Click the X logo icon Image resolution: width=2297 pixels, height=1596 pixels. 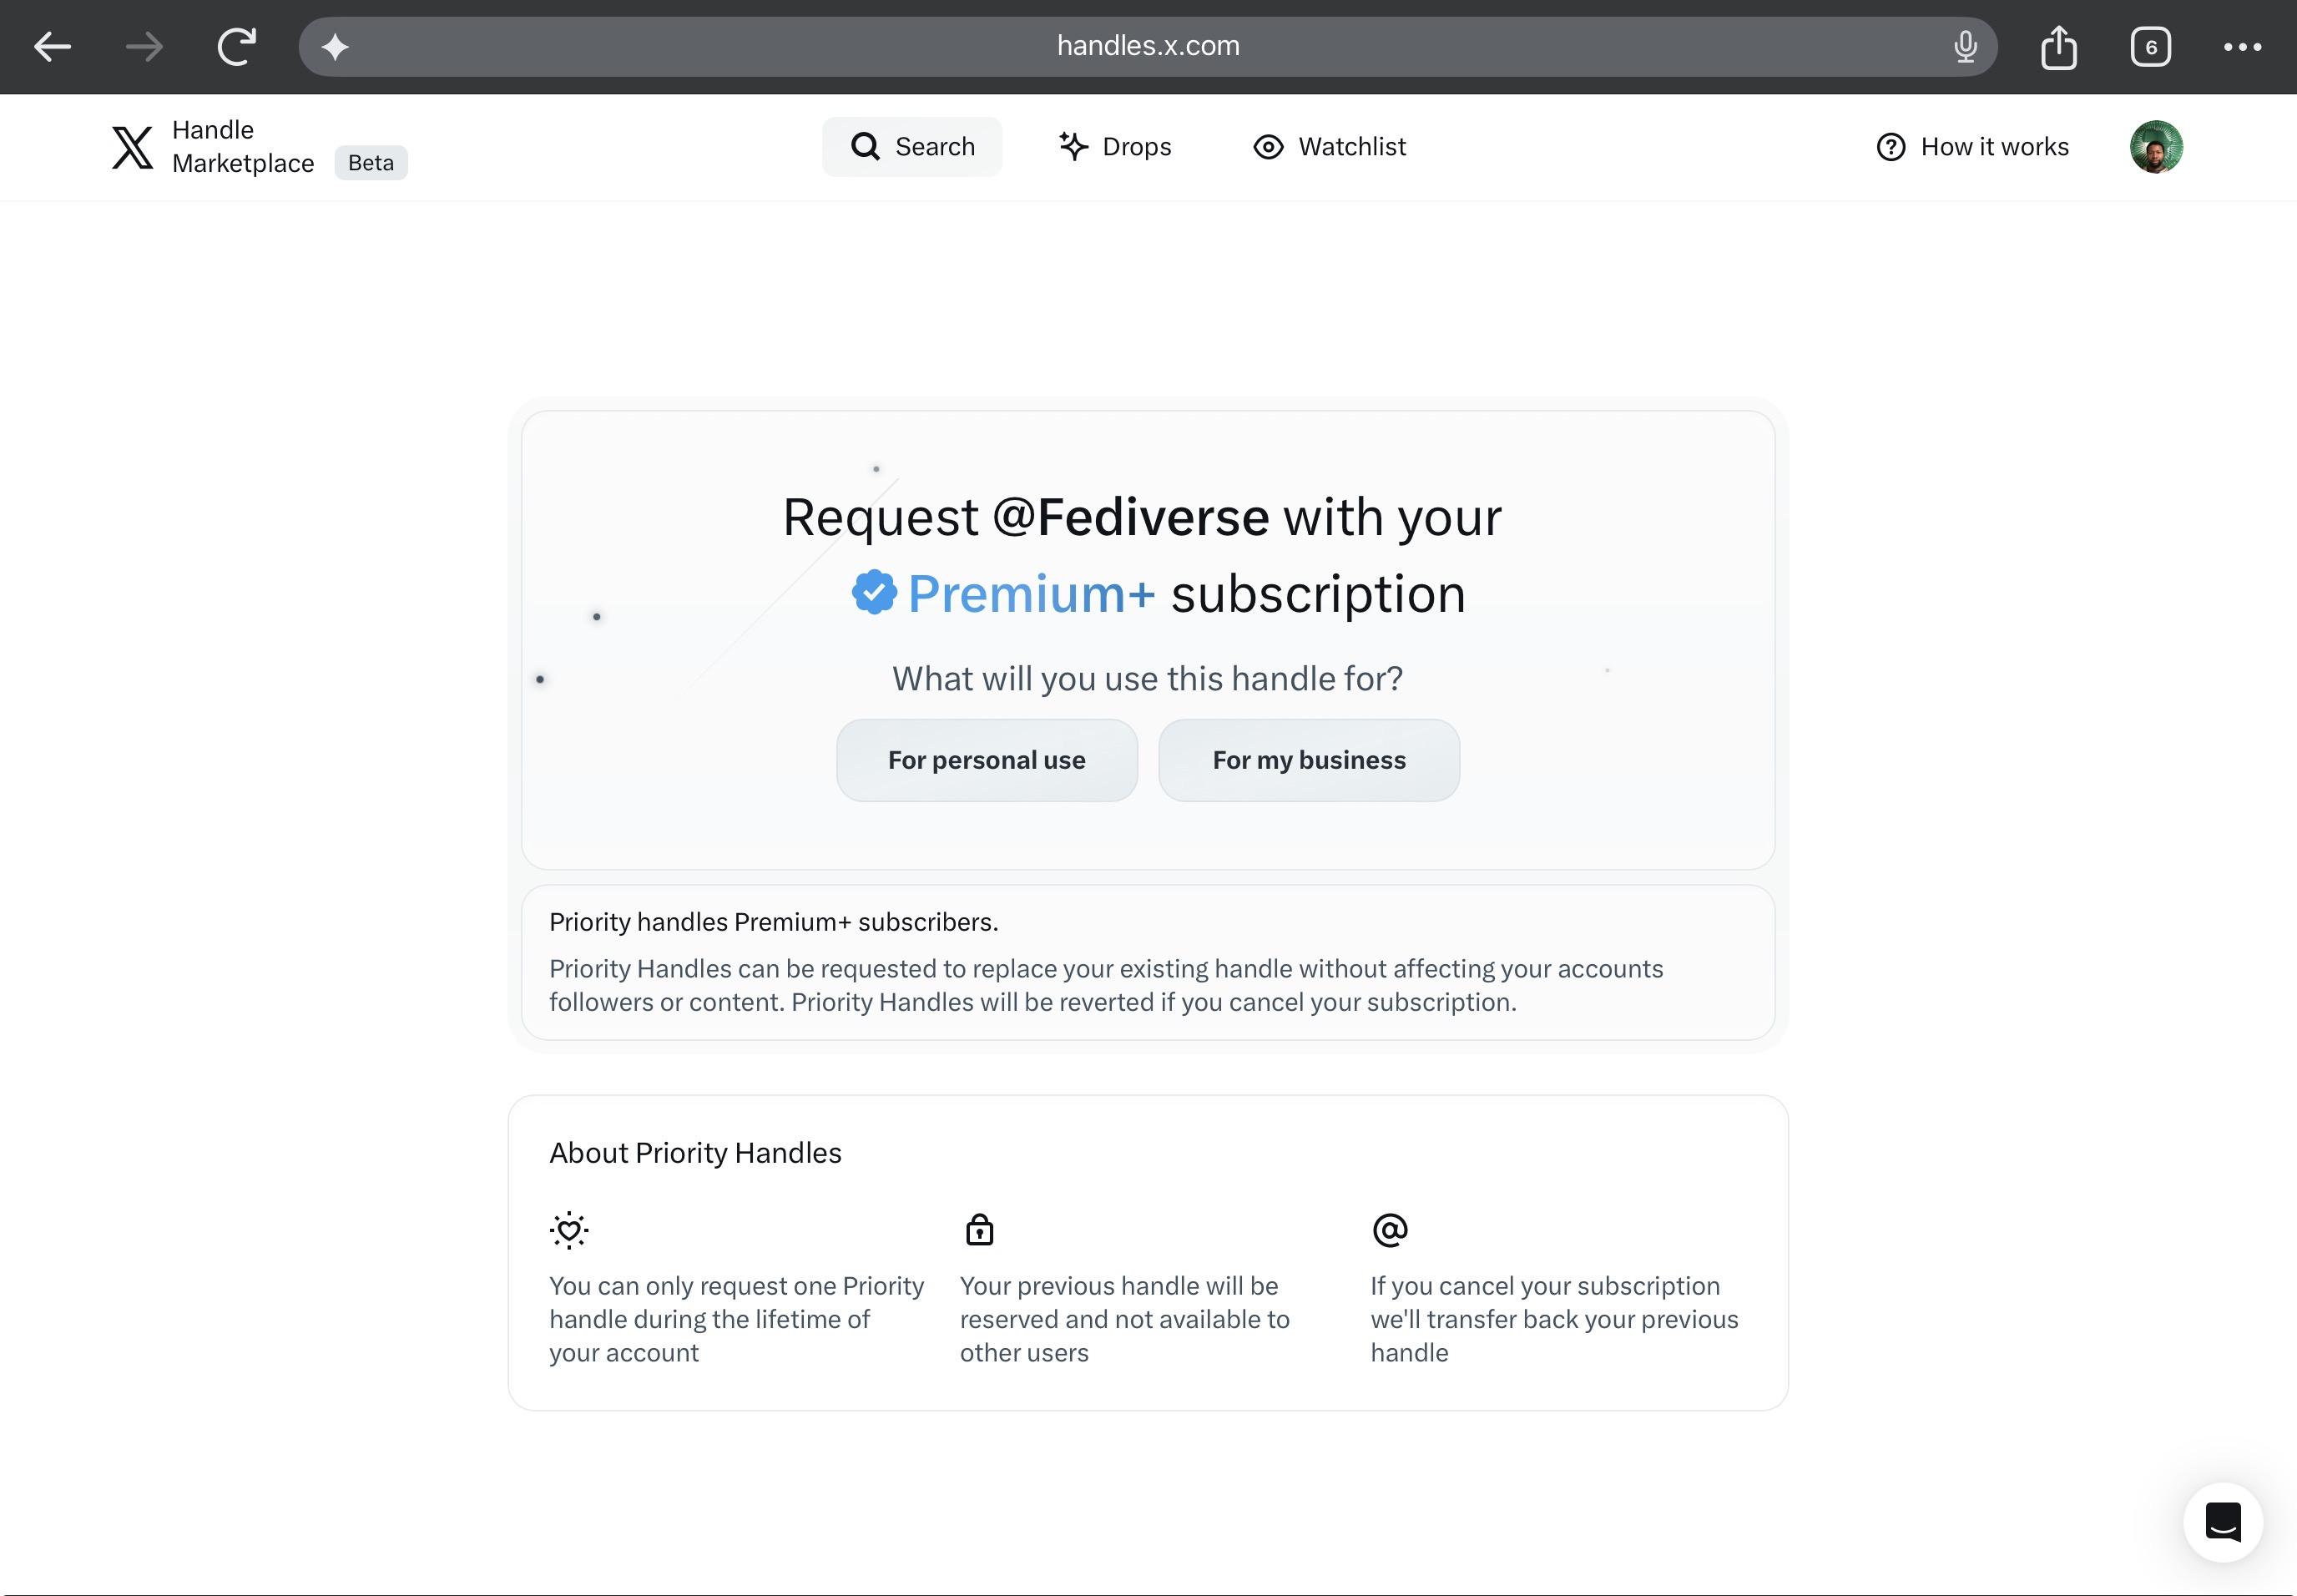point(132,147)
